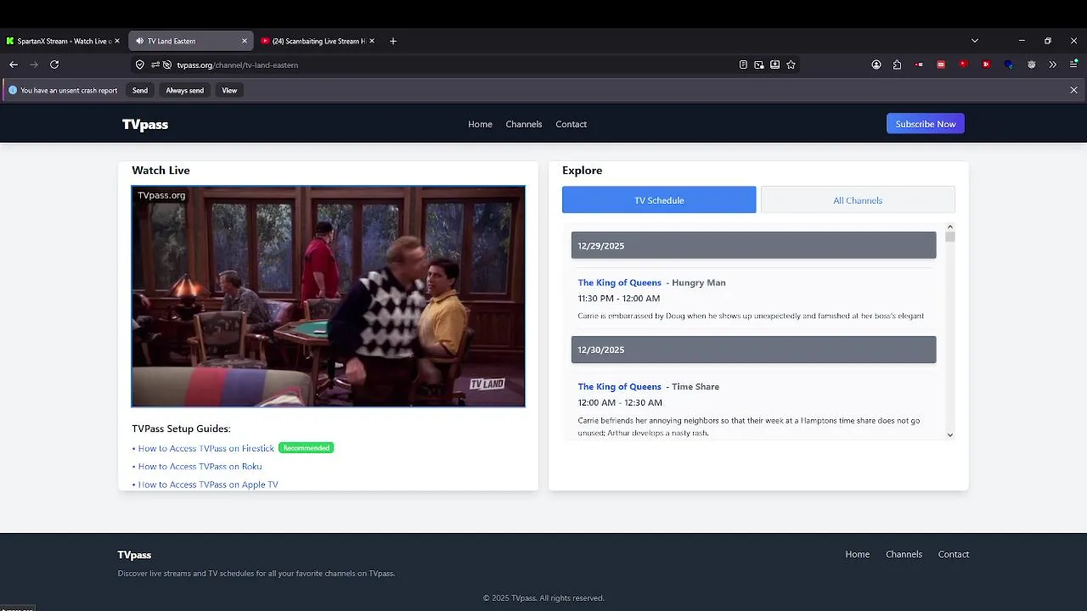Open Channels in the top navigation
The width and height of the screenshot is (1087, 611).
[x=524, y=124]
